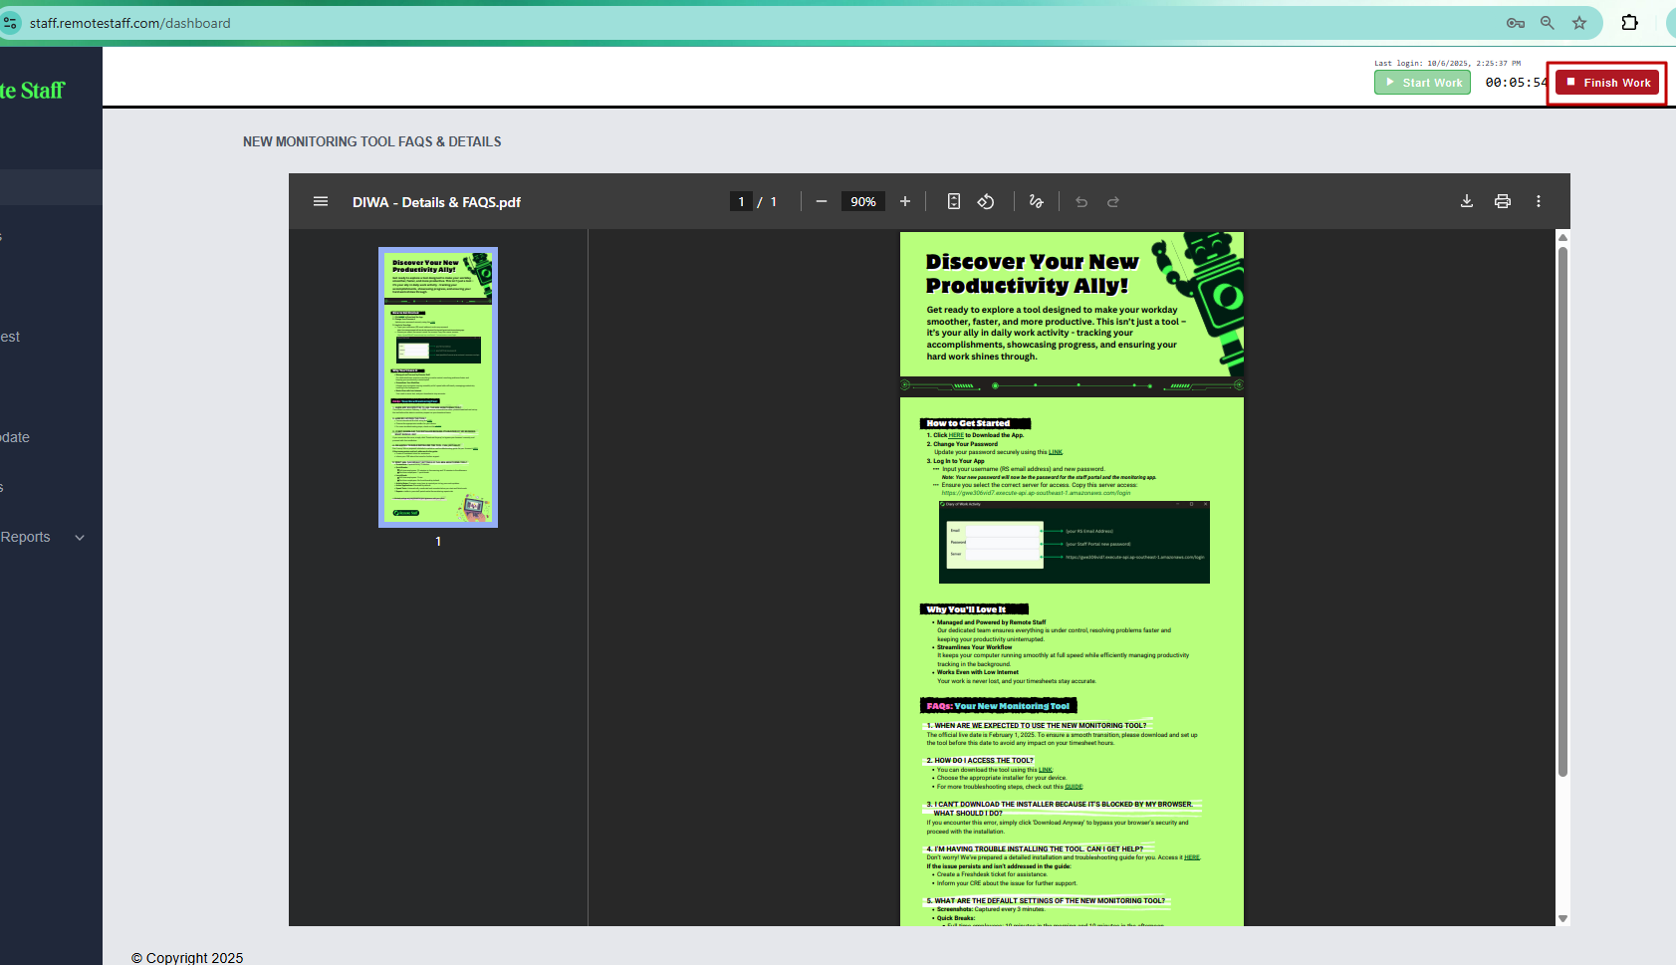Viewport: 1676px width, 965px height.
Task: Click the PDF redo arrow
Action: point(1113,201)
